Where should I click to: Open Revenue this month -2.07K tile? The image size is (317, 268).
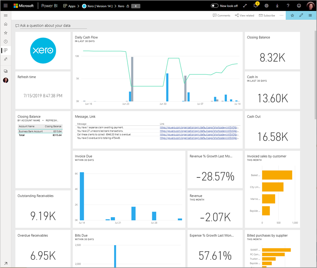(215, 209)
